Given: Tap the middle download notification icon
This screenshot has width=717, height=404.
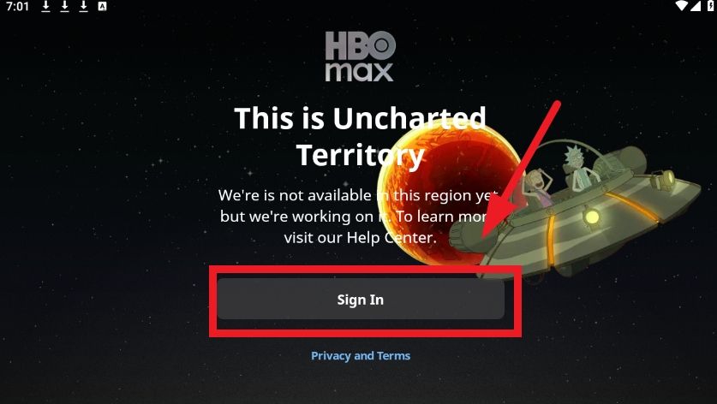Looking at the screenshot, I should (x=64, y=6).
